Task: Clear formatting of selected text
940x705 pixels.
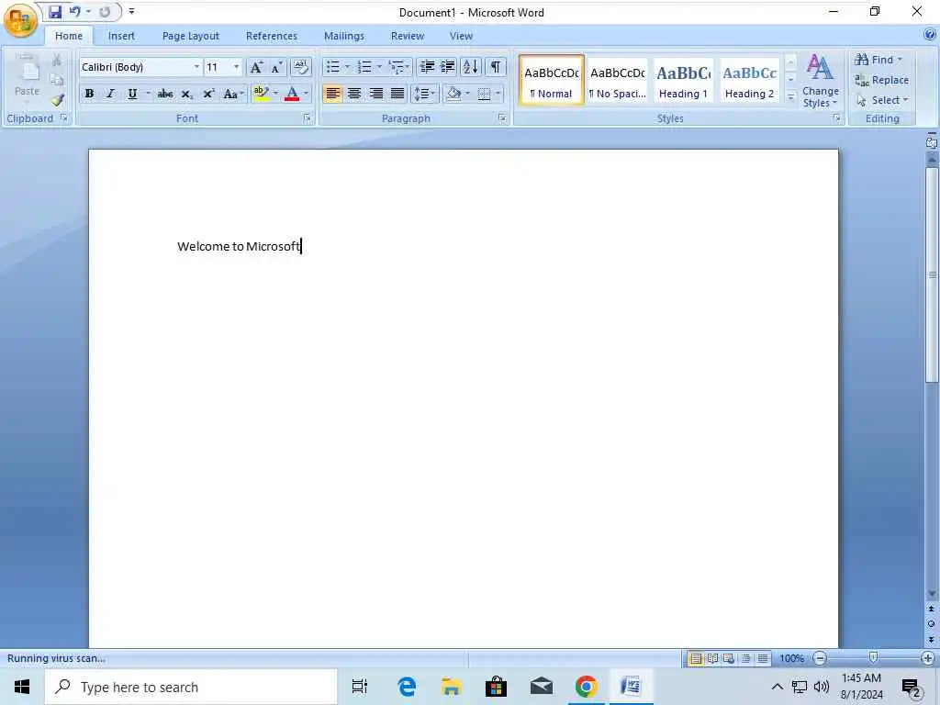Action: [x=301, y=66]
